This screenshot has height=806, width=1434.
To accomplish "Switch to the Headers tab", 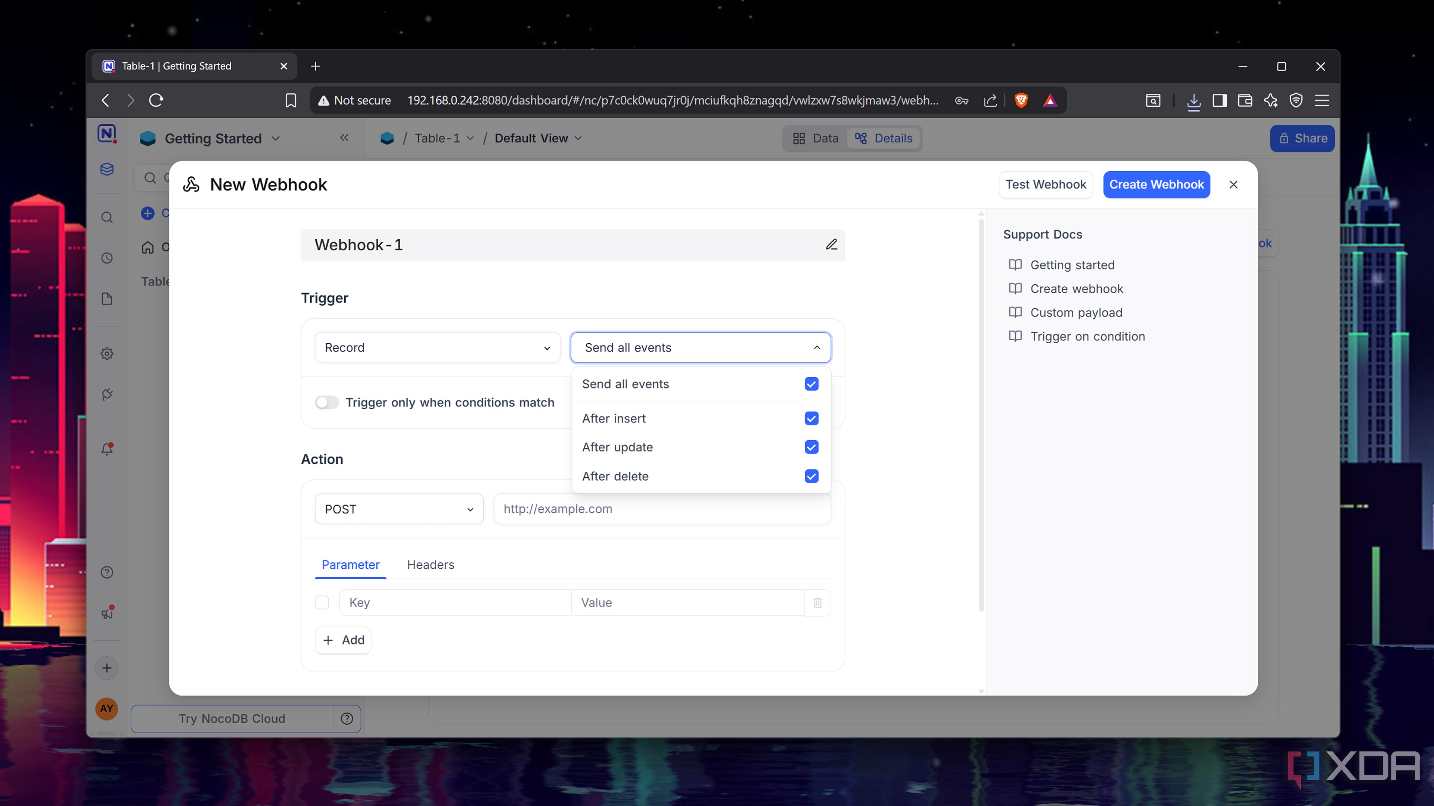I will point(430,565).
